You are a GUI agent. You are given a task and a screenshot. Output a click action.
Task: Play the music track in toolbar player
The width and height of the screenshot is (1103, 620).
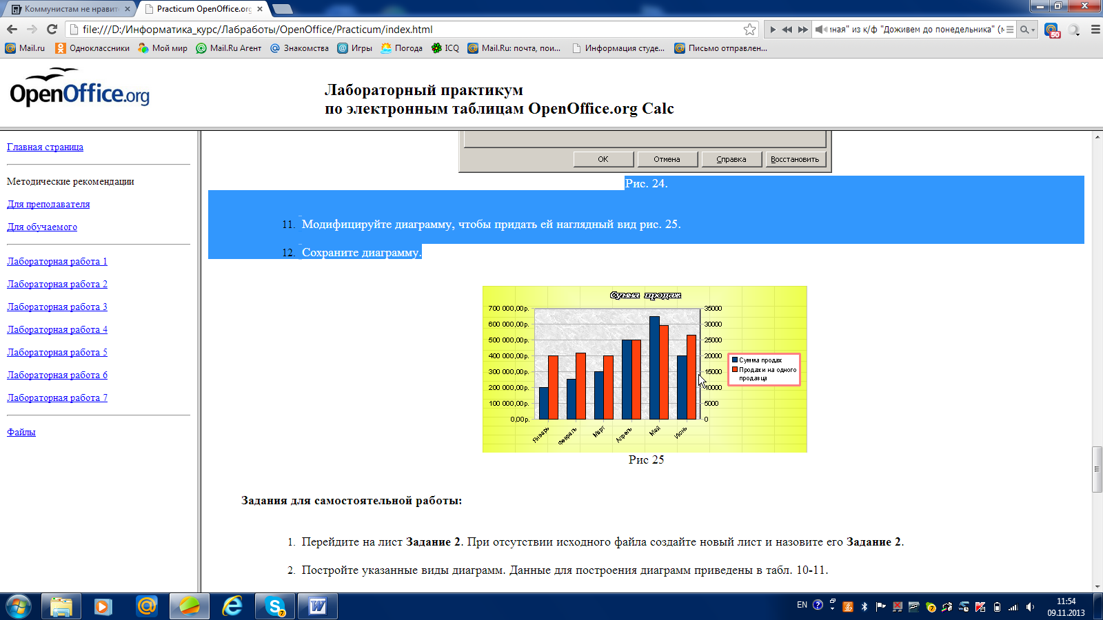click(773, 30)
